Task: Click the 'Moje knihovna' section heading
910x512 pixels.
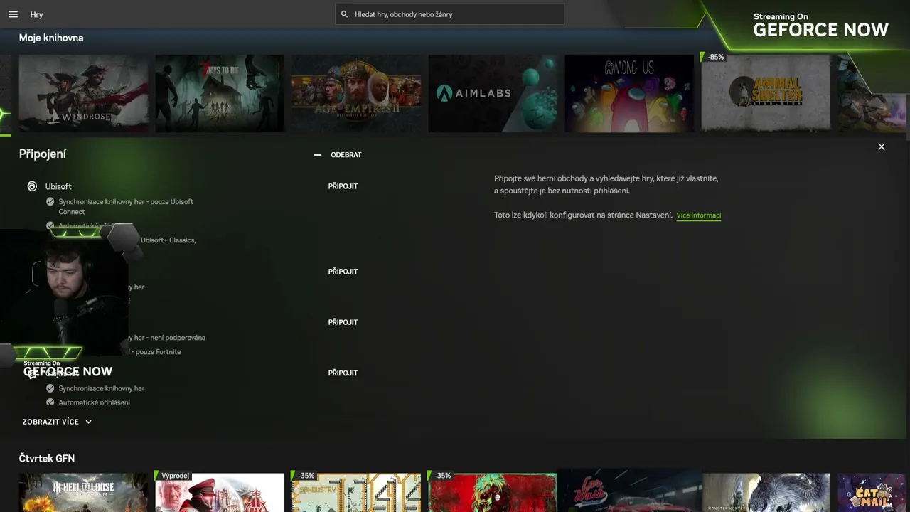Action: 51,38
